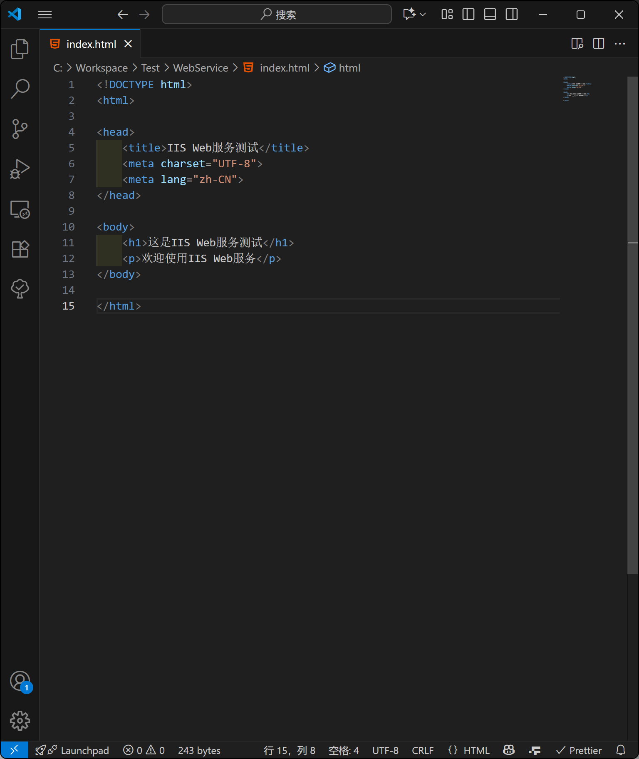
Task: Click the VS Code logo icon
Action: click(15, 15)
